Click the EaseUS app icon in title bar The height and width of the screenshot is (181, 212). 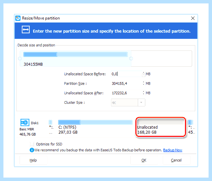[x=18, y=18]
